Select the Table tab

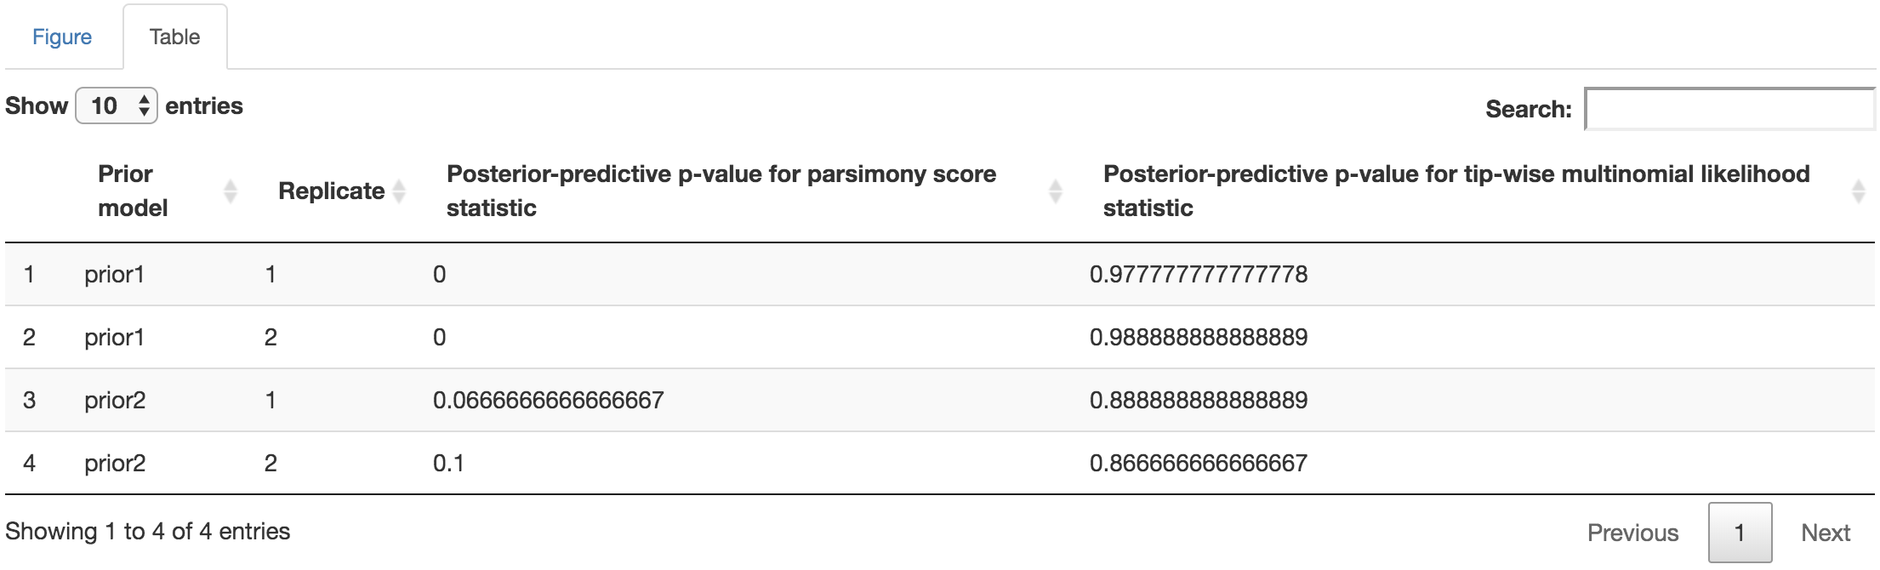[x=174, y=37]
